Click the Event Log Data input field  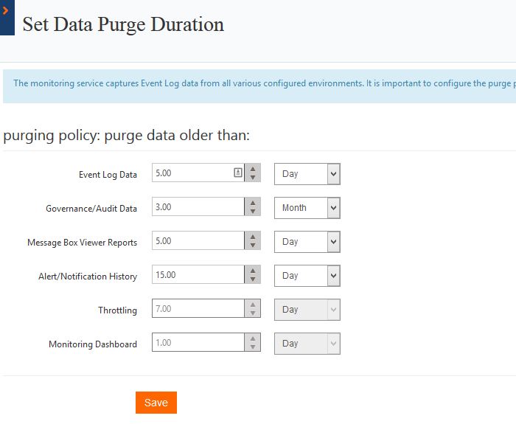(x=192, y=174)
